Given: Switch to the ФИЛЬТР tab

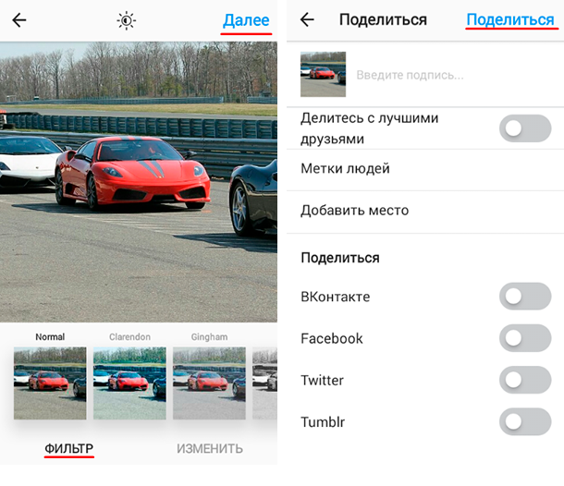Looking at the screenshot, I should tap(68, 449).
